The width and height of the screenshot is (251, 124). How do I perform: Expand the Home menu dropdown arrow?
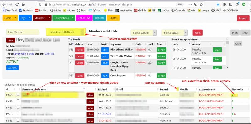click(15, 18)
